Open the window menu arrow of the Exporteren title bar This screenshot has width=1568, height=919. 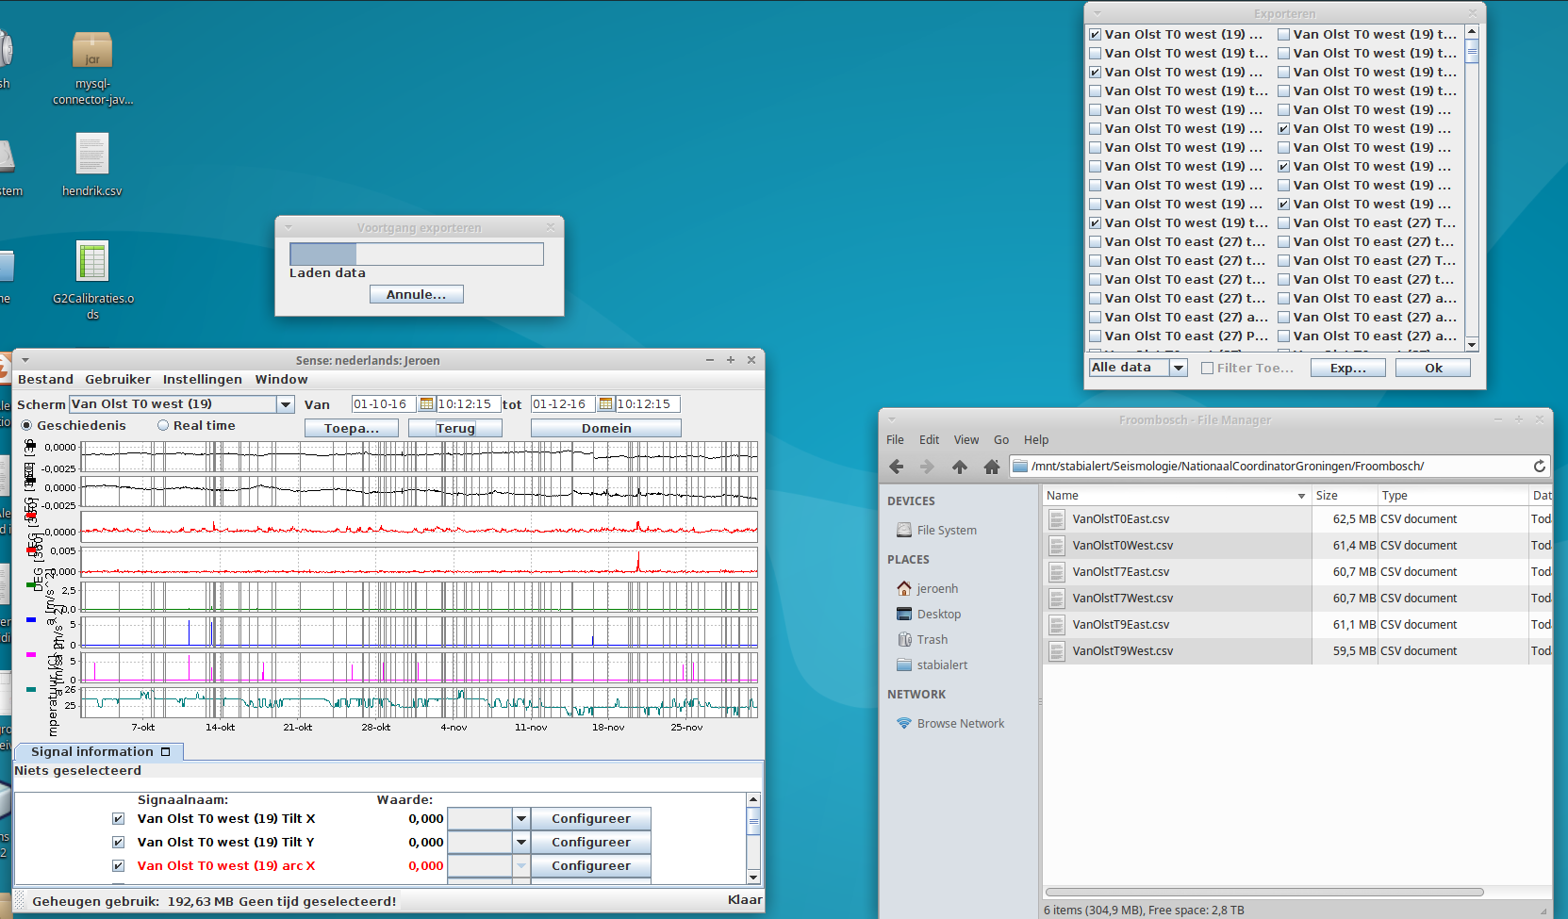tap(1097, 13)
